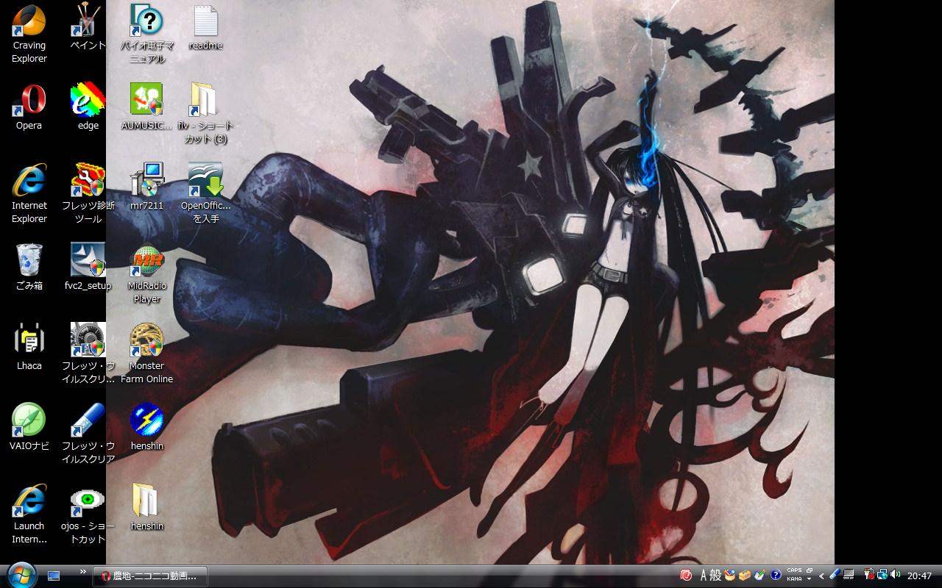Launch the Monster Farm Online shortcut
The image size is (942, 588).
pos(146,354)
